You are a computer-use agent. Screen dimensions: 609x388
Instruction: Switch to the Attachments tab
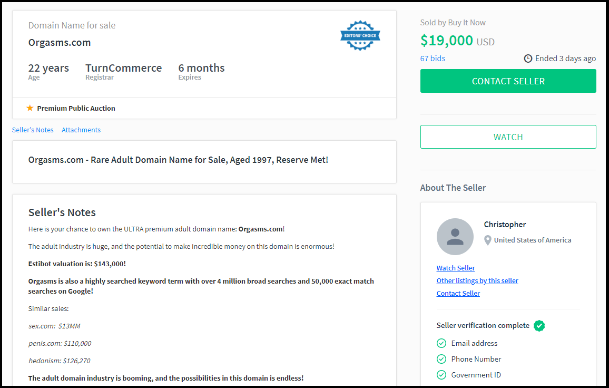[81, 130]
